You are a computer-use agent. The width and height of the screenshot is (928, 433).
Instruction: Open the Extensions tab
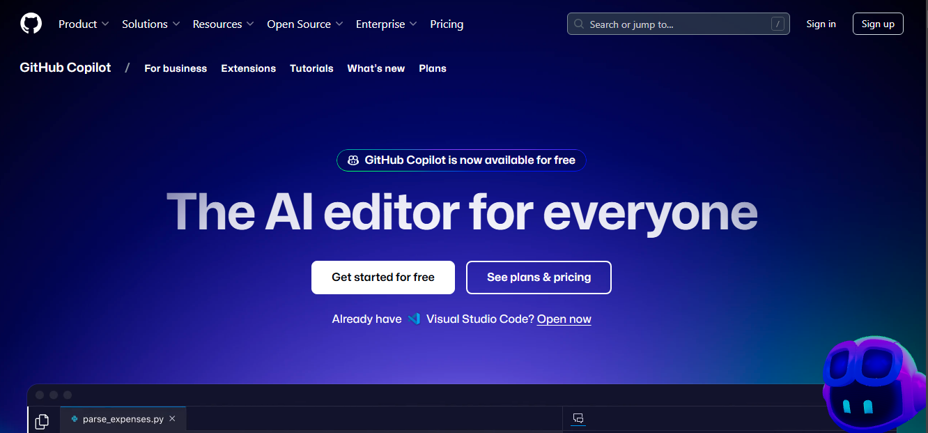[x=249, y=68]
